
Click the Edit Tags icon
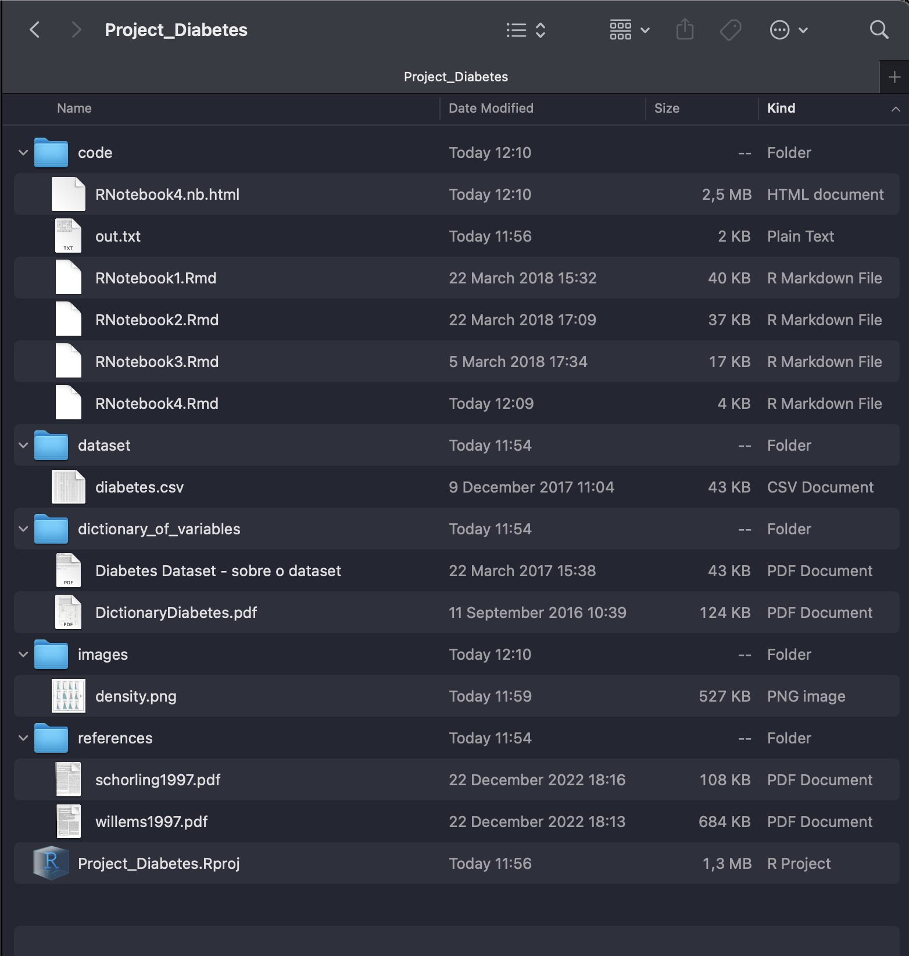pyautogui.click(x=730, y=30)
